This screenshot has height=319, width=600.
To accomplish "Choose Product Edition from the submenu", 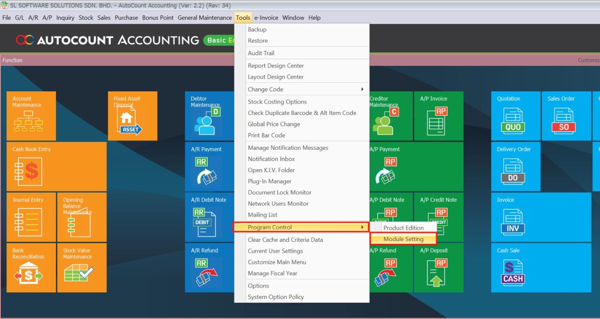I will [403, 228].
